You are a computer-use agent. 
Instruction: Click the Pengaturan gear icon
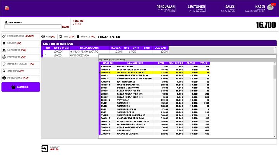pyautogui.click(x=4, y=78)
